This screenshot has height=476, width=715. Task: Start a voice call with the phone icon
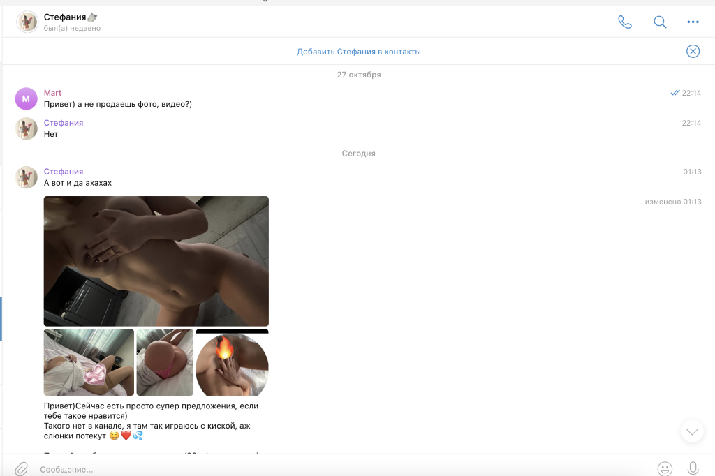click(625, 22)
